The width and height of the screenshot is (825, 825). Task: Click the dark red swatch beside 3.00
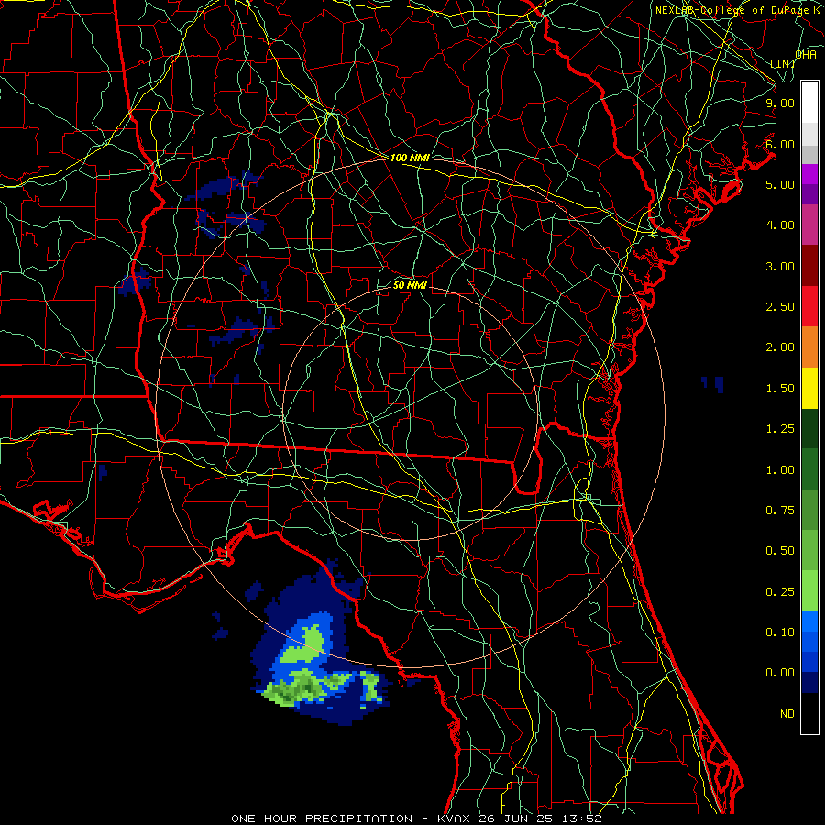(x=809, y=266)
